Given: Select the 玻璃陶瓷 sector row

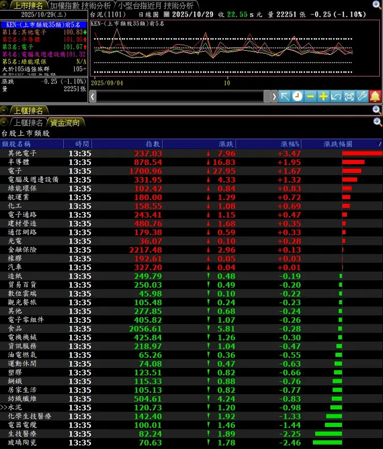Looking at the screenshot, I should click(x=192, y=442).
